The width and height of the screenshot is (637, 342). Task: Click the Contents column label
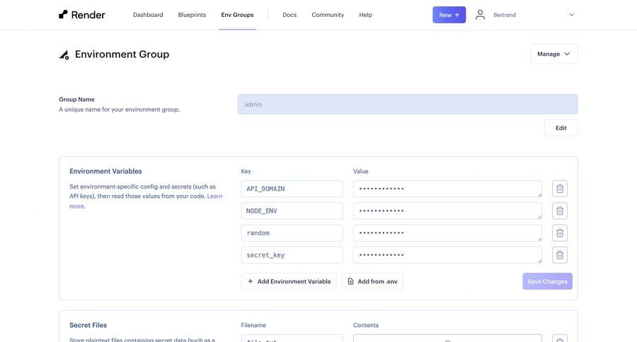click(x=366, y=325)
